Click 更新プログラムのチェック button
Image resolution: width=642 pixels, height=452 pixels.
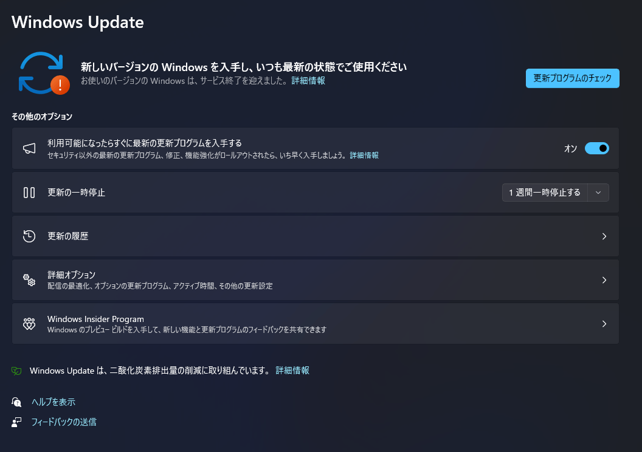573,78
